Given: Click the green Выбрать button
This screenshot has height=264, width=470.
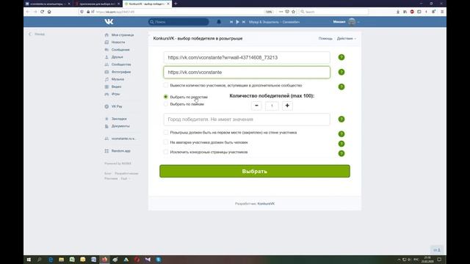Looking at the screenshot, I should click(255, 171).
